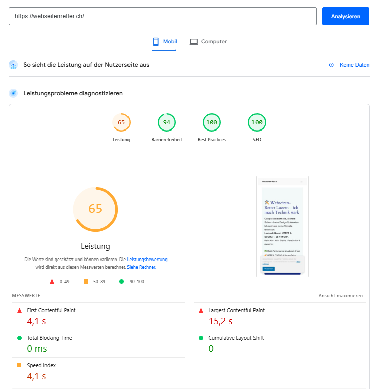Viewport: 383px width, 389px height.
Task: Click the orange square 50–89 legend icon
Action: 86,281
